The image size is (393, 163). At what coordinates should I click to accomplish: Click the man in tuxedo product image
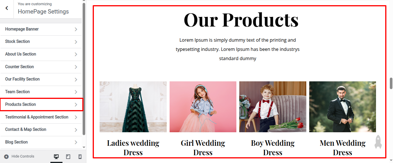pos(343,107)
